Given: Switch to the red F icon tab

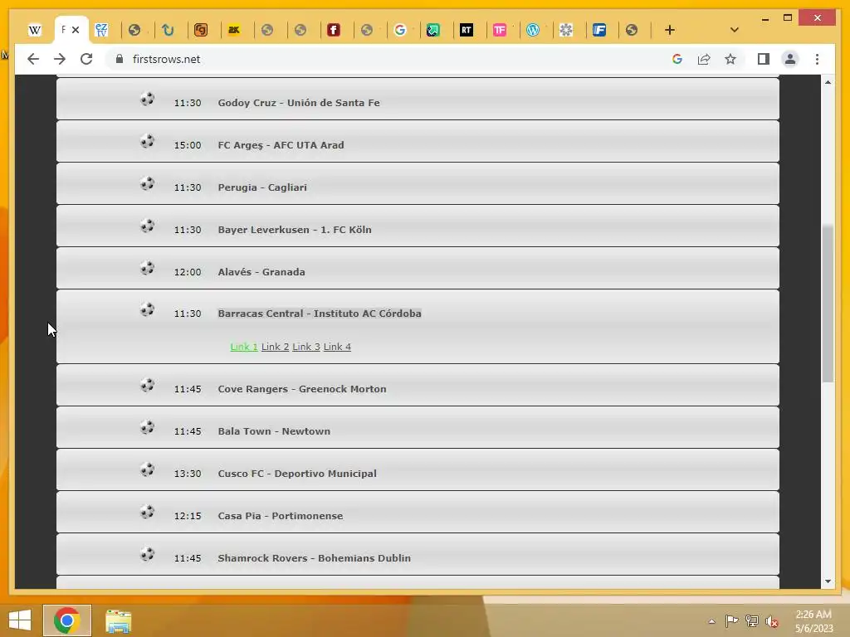Looking at the screenshot, I should 334,31.
